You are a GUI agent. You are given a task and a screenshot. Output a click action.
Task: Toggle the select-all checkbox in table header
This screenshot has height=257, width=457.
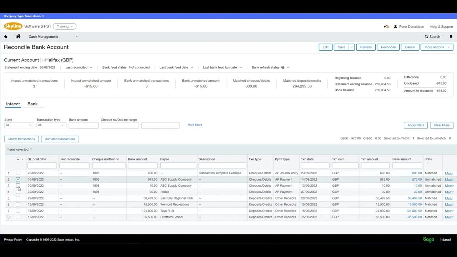(x=18, y=159)
